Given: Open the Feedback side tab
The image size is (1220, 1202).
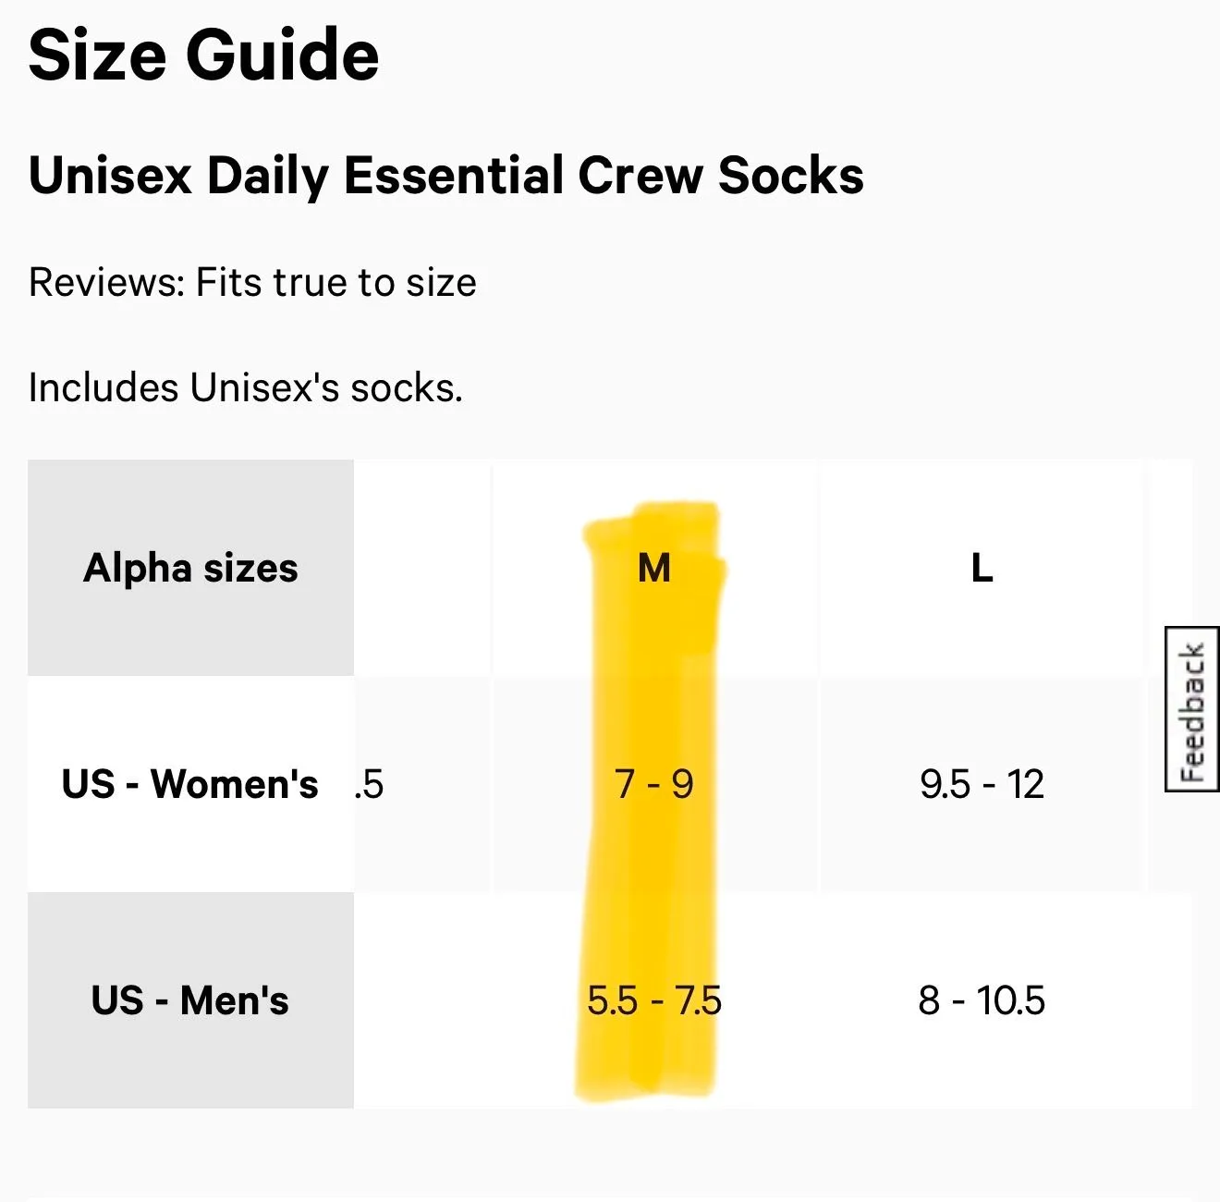Looking at the screenshot, I should (x=1192, y=709).
